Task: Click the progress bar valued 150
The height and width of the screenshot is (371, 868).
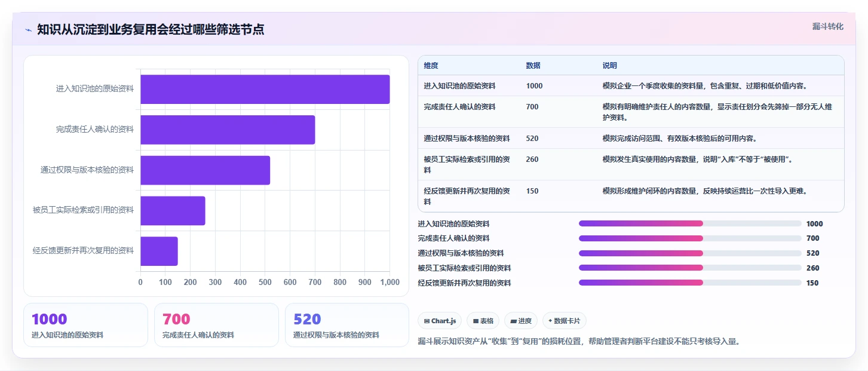Action: pyautogui.click(x=690, y=283)
